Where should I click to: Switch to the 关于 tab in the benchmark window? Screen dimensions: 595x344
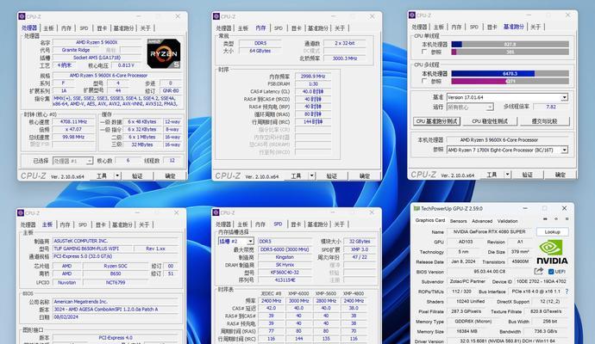(535, 27)
